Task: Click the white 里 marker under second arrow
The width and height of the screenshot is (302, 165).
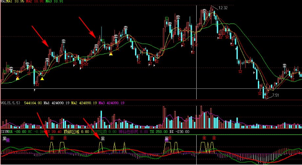Action: pos(103,138)
